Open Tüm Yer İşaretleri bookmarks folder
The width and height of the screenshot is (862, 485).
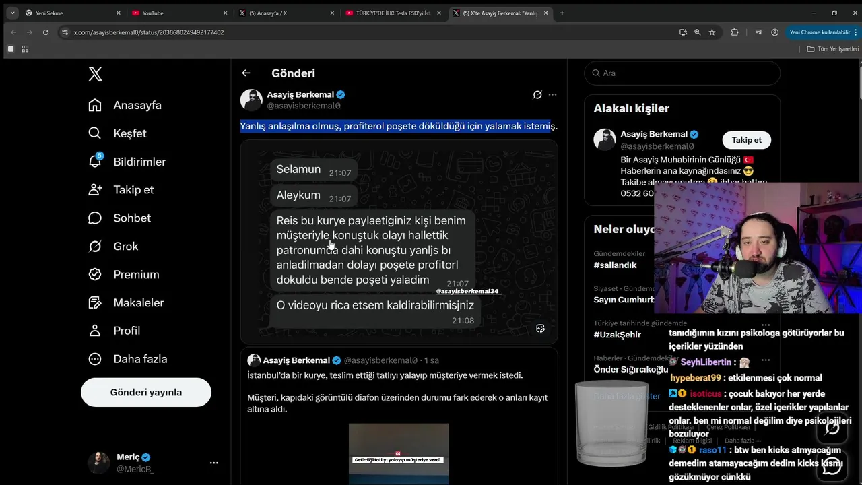[833, 48]
